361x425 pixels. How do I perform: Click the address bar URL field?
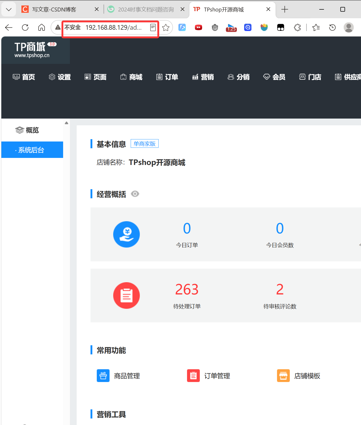(113, 27)
